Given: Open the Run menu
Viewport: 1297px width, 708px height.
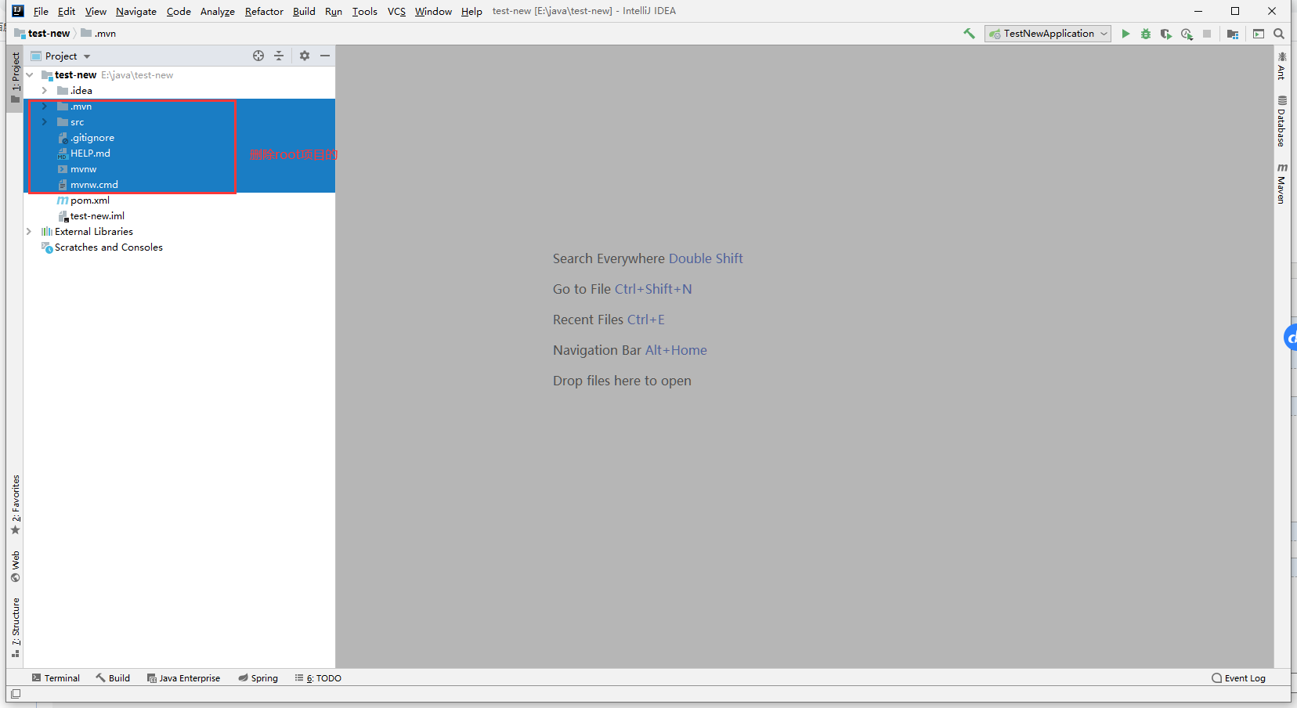Looking at the screenshot, I should tap(334, 11).
